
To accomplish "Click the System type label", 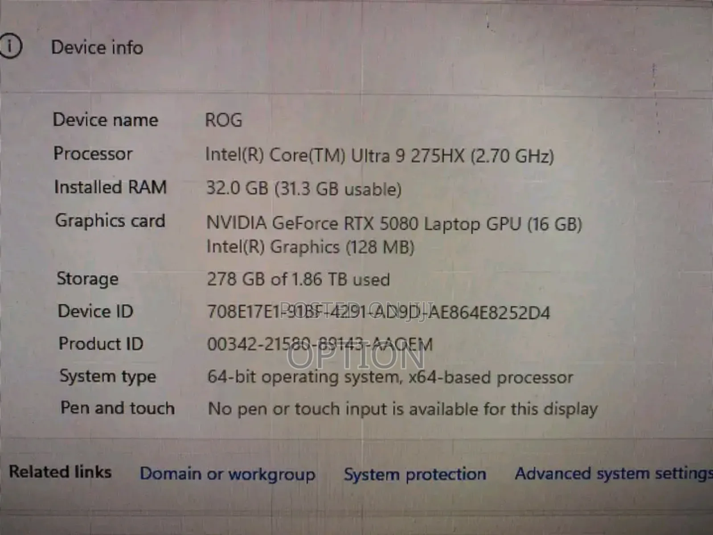I will click(x=108, y=376).
